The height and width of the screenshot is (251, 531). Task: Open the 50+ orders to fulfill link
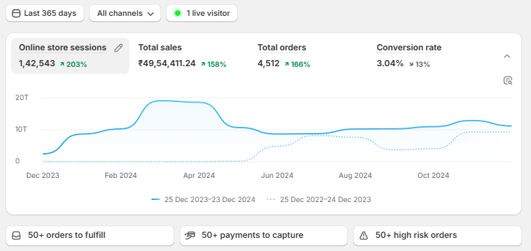click(x=90, y=235)
